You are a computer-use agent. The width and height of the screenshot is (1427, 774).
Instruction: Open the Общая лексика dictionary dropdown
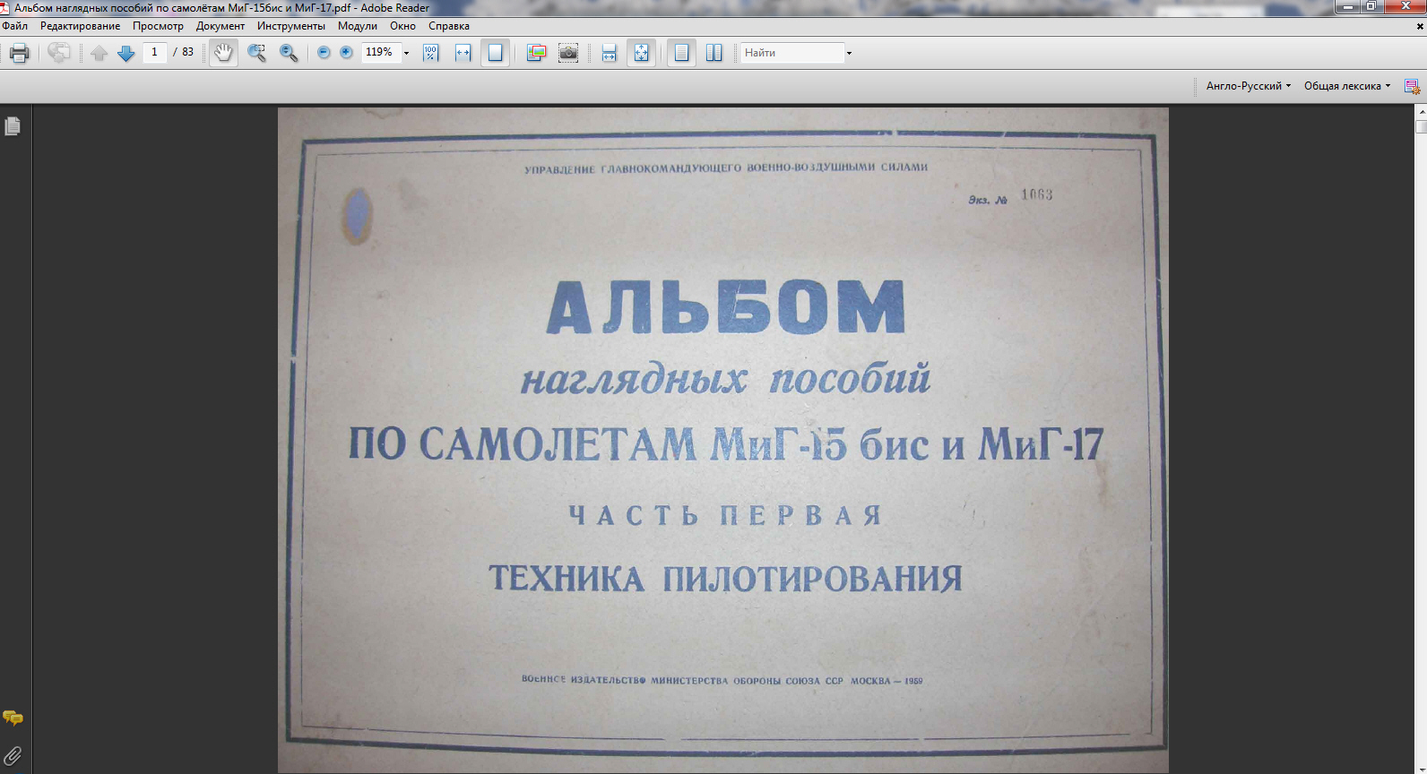pyautogui.click(x=1347, y=86)
